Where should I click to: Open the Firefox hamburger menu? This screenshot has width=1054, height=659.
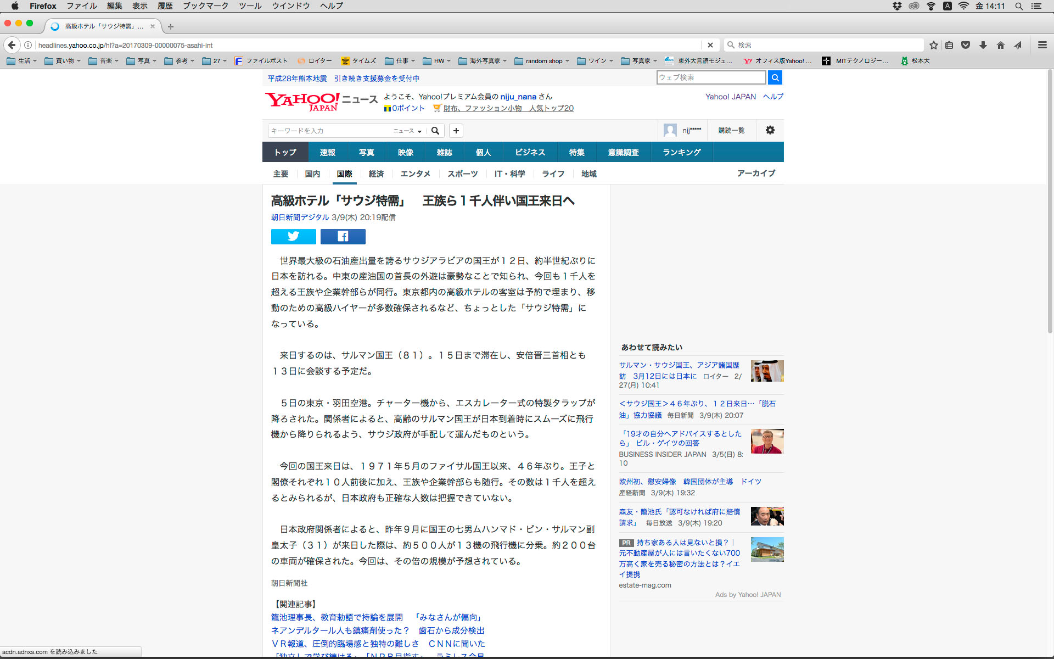[x=1042, y=45]
